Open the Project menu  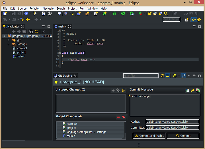pyautogui.click(x=72, y=9)
